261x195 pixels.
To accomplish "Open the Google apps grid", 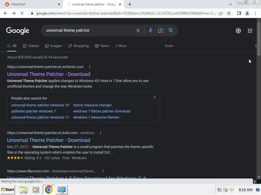I will pyautogui.click(x=250, y=31).
